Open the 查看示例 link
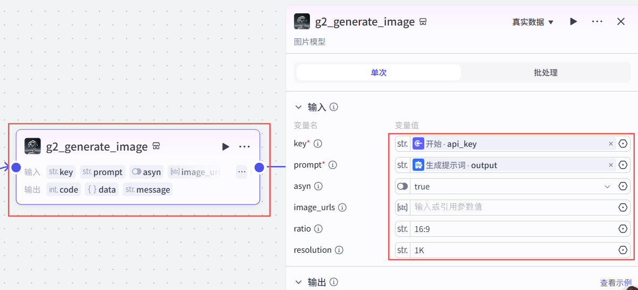 click(x=616, y=283)
